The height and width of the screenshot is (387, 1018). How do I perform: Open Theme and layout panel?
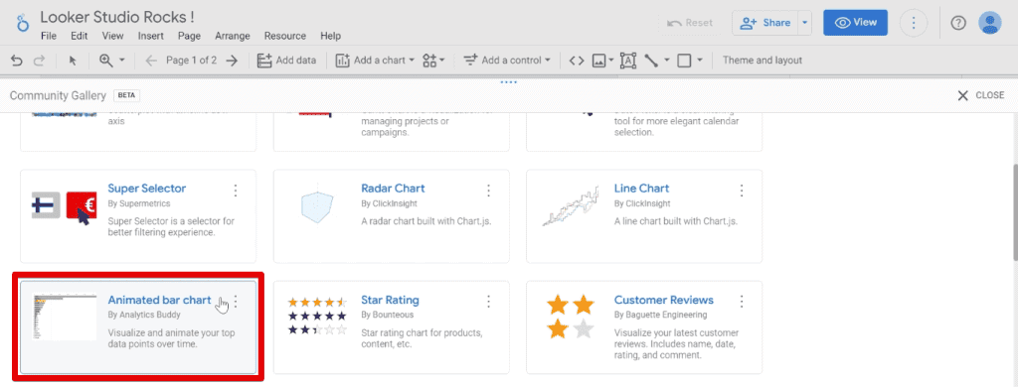click(763, 61)
